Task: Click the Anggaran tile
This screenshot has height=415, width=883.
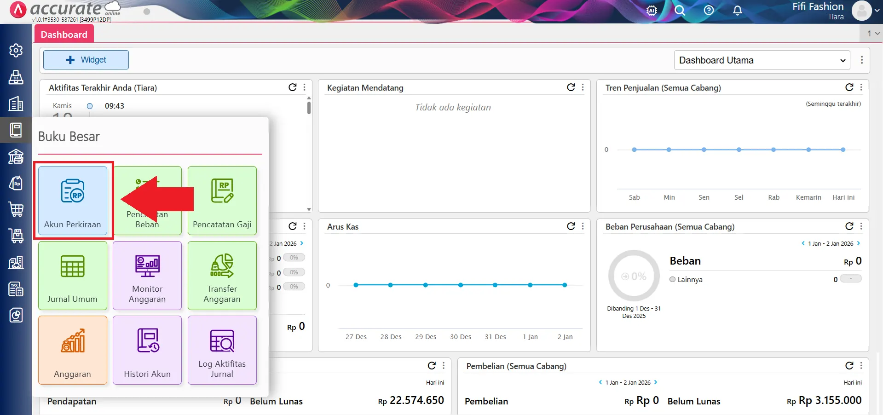Action: tap(73, 350)
